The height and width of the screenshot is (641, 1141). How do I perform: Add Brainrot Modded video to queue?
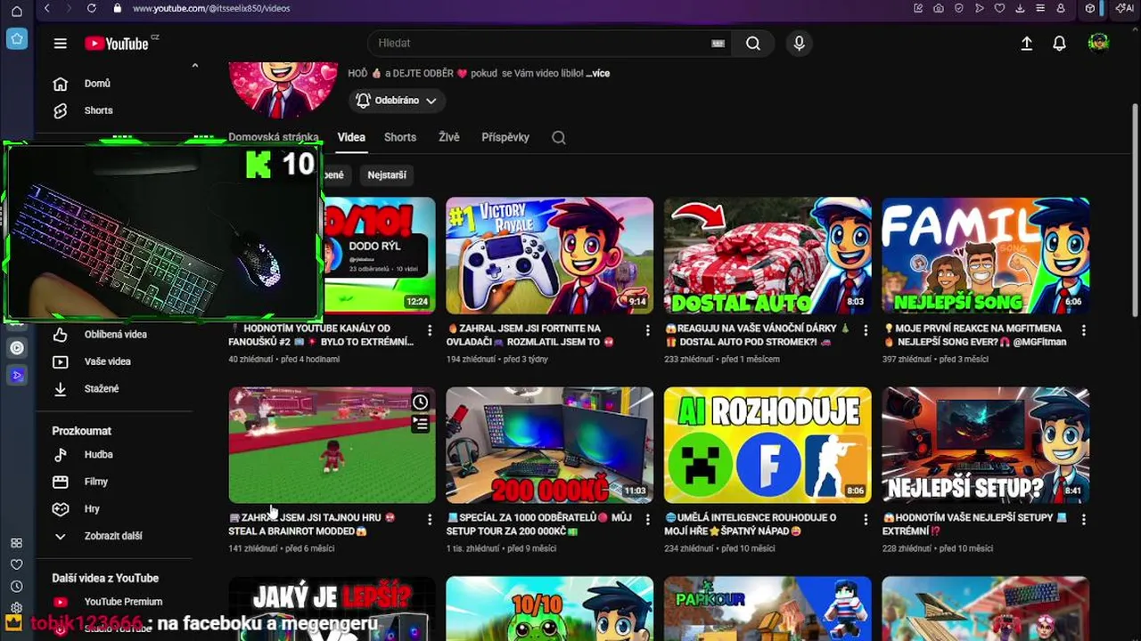420,424
